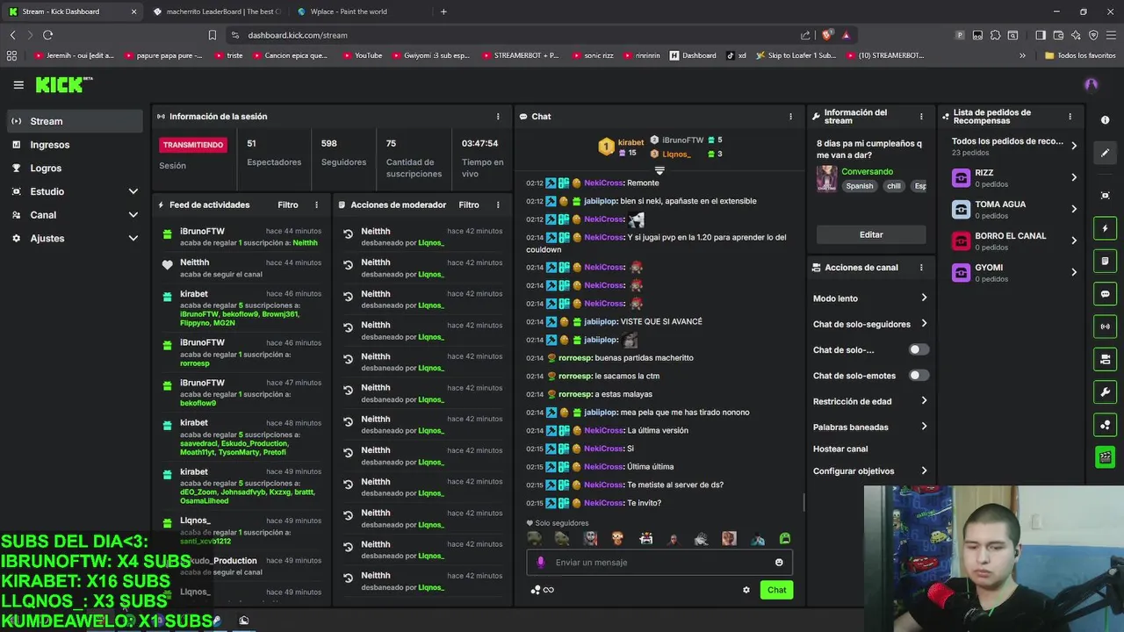Open YouTube bookmark in bookmarks bar
1124x632 pixels.
tap(362, 55)
